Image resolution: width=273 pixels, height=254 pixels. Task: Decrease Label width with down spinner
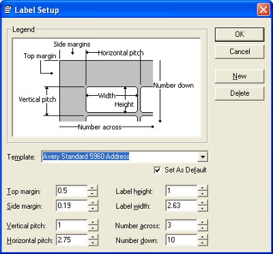tap(203, 209)
